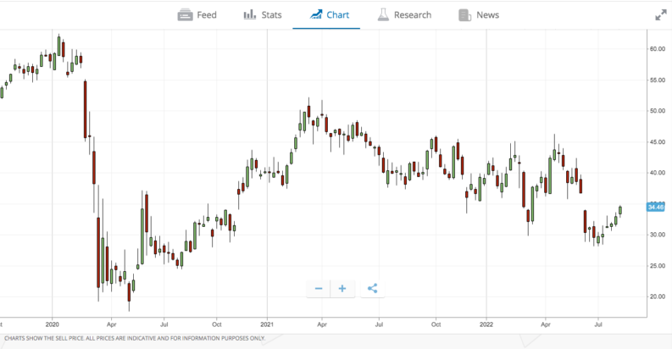Click the 50.00 price axis label

pyautogui.click(x=657, y=111)
